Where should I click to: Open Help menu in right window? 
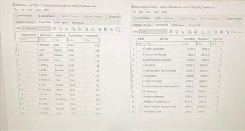[165, 12]
